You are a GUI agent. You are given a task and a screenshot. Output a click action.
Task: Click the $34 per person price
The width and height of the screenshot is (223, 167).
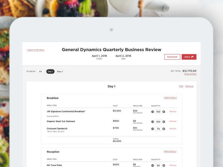pos(135,111)
